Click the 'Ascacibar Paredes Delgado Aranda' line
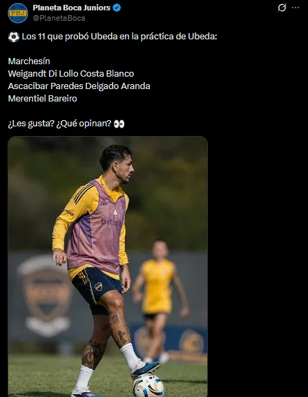 point(79,86)
